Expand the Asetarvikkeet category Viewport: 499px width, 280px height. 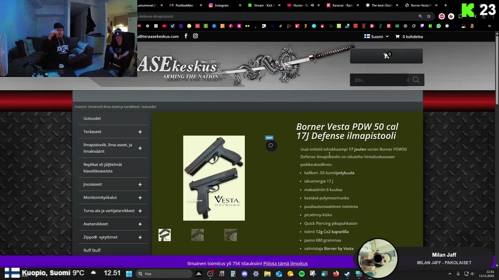pyautogui.click(x=140, y=224)
